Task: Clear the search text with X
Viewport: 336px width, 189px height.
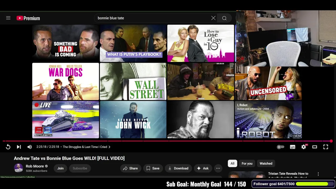Action: click(213, 18)
